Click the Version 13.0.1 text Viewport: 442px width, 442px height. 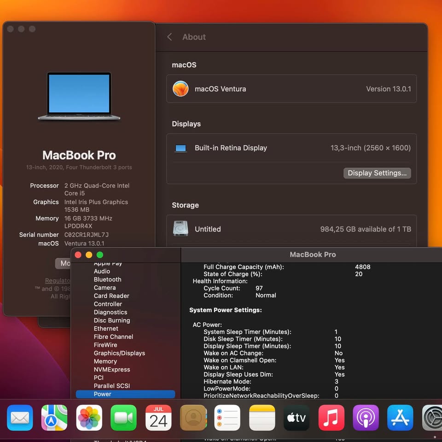pos(389,89)
